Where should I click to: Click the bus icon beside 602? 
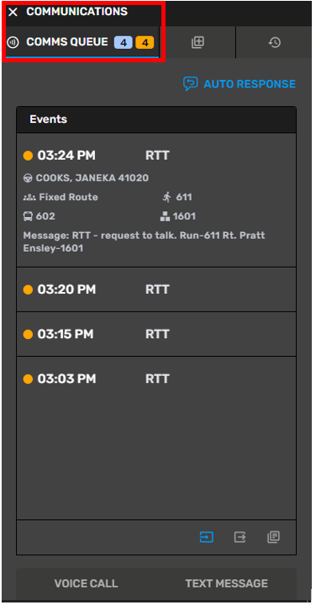[28, 216]
